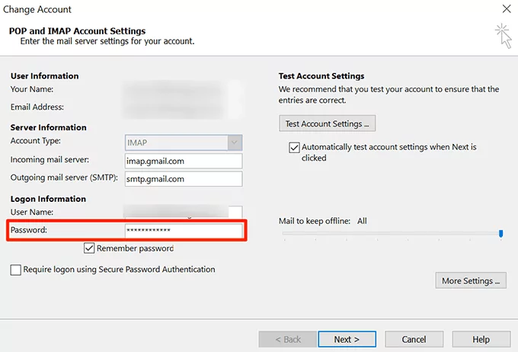Viewport: 518px width, 352px height.
Task: Toggle the Remember password checkbox
Action: tap(90, 248)
